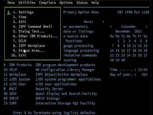The image size is (153, 115).
Task: Go to previous calendar month arrow
Action: pyautogui.click(x=111, y=27)
